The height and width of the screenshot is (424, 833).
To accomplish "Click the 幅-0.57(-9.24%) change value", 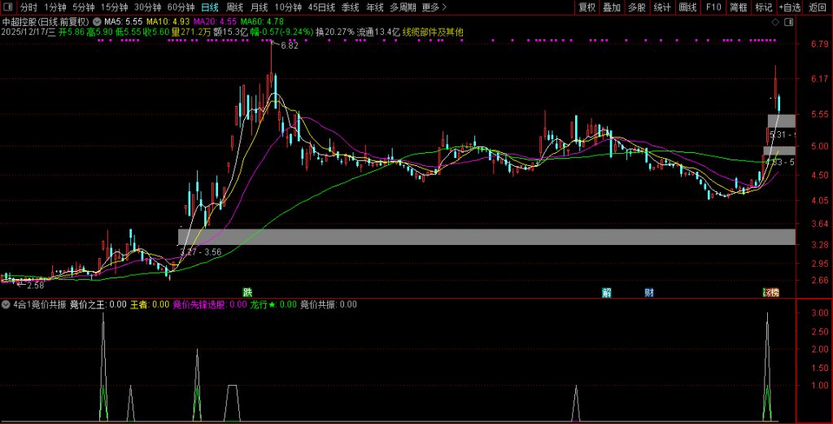I will click(x=281, y=32).
